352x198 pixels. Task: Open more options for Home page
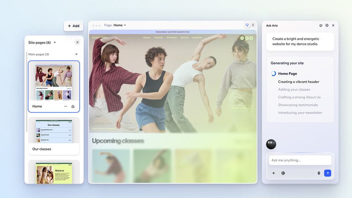click(x=65, y=106)
